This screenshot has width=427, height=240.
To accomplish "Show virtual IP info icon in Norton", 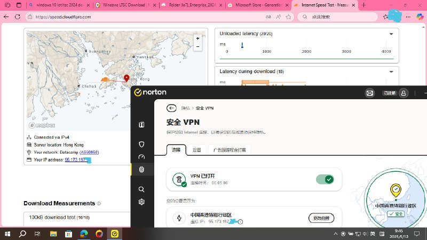I will 240,222.
